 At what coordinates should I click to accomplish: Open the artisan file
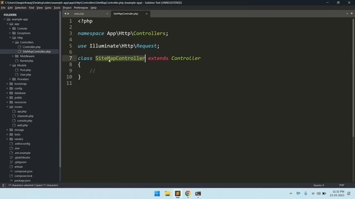coord(18,167)
